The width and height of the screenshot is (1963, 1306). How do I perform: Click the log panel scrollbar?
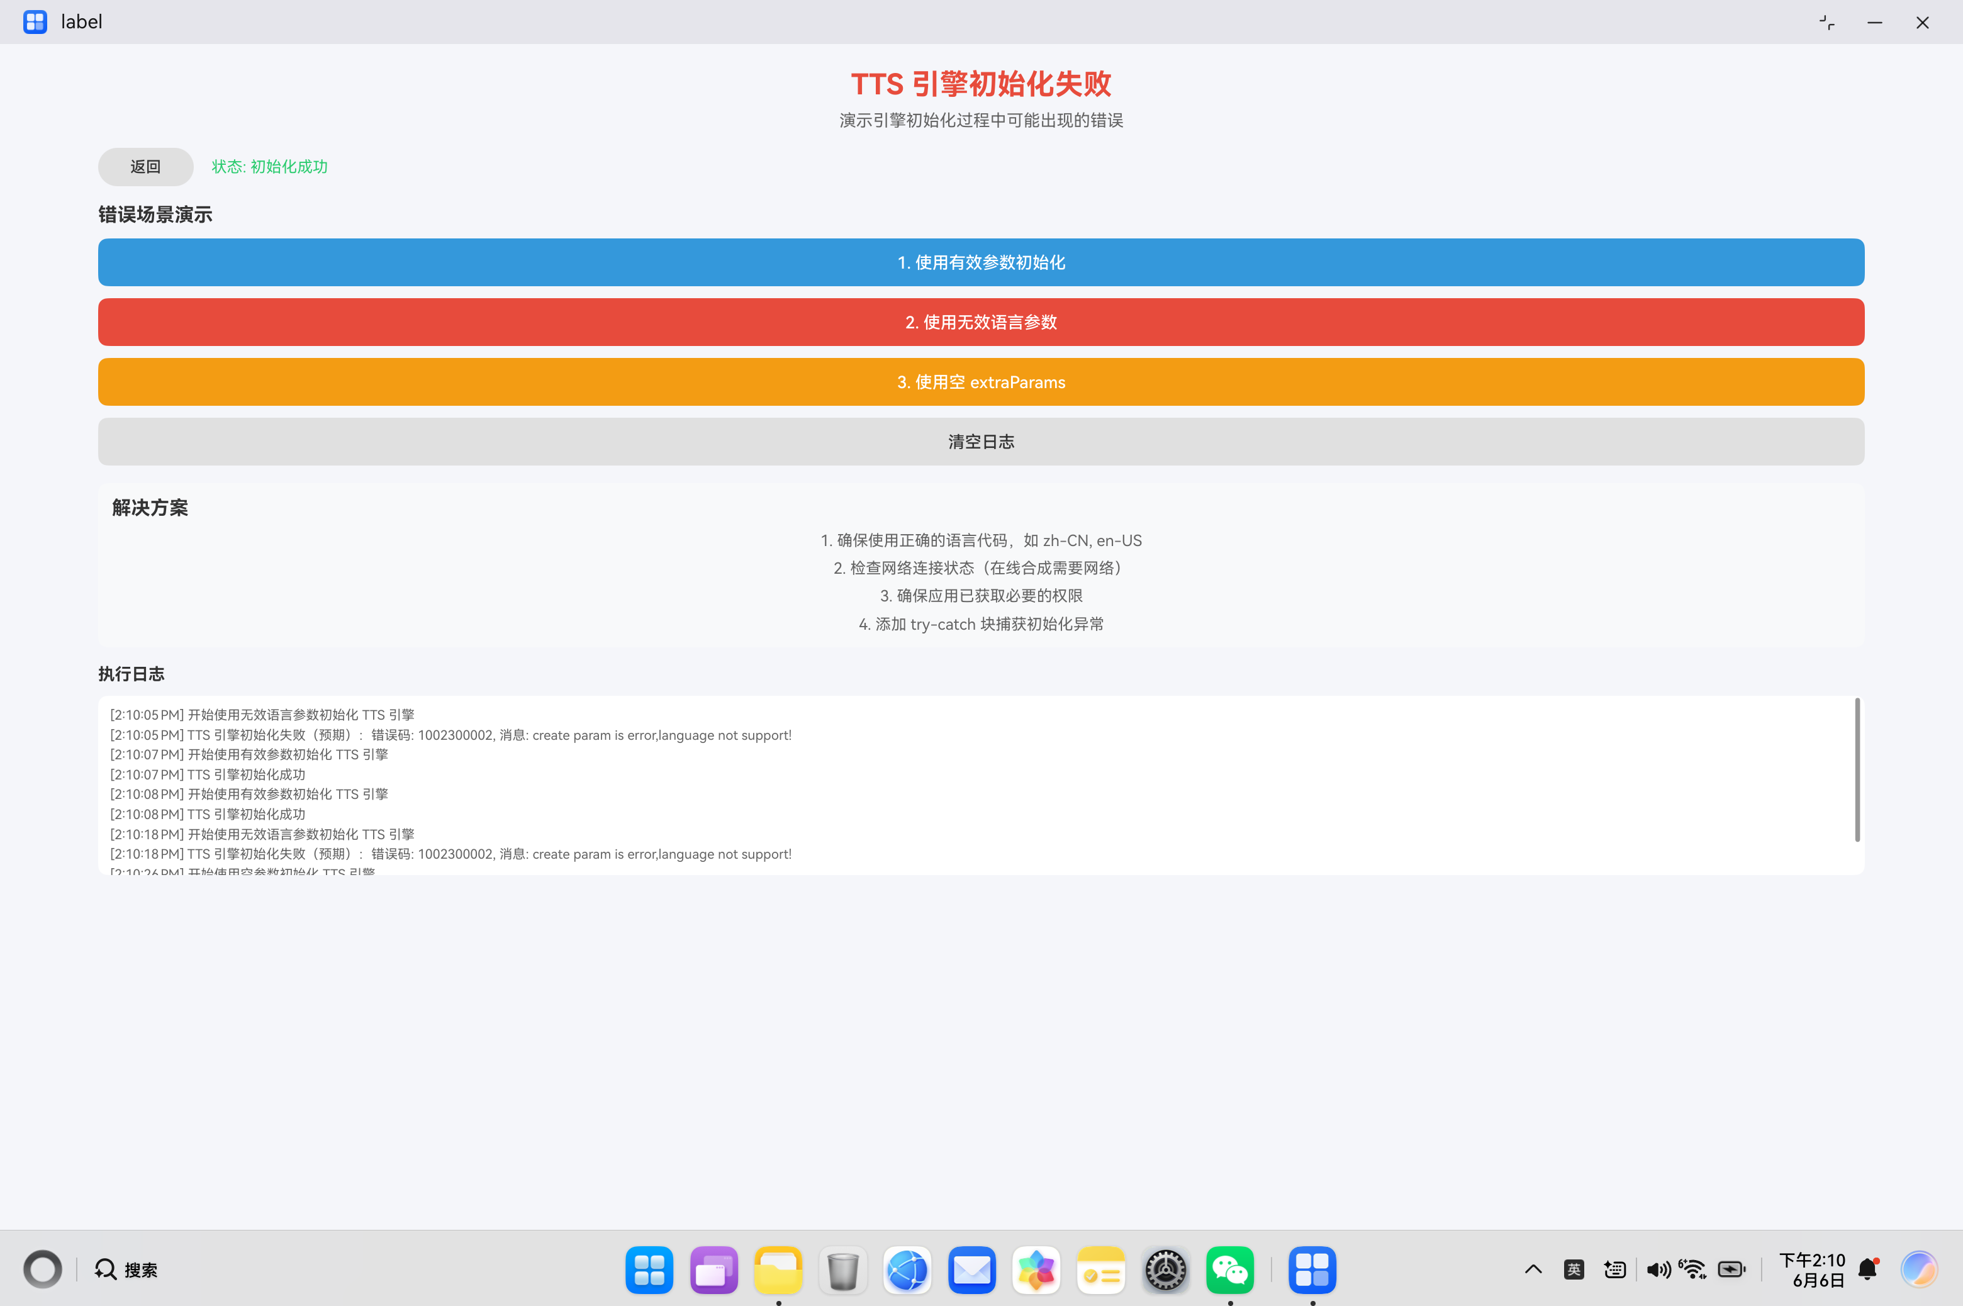click(1857, 771)
